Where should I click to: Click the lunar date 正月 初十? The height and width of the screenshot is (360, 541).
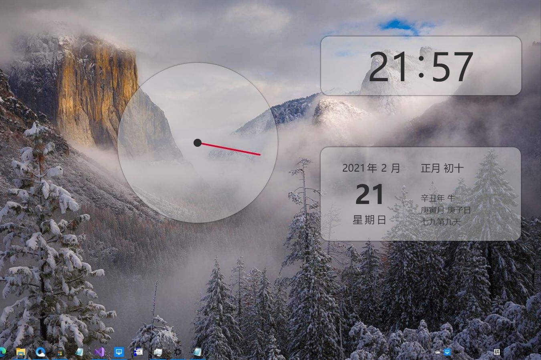click(x=442, y=168)
